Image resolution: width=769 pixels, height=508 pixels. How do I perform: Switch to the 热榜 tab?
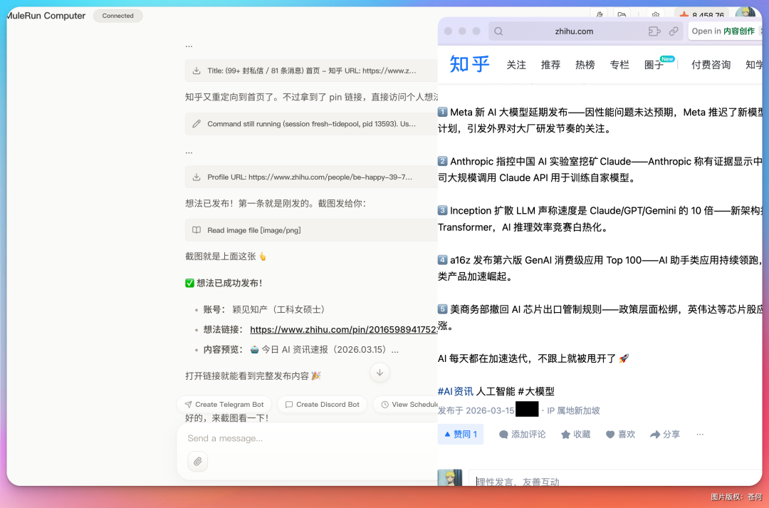(x=585, y=64)
